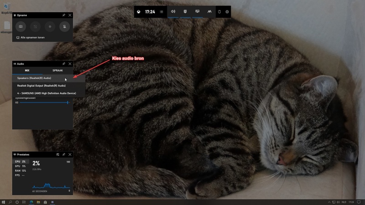Pick 4 - SAMSUNG AMD audio device

click(x=49, y=93)
